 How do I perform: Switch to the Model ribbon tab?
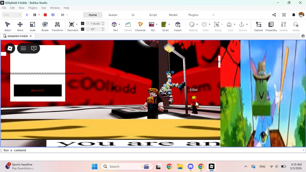coord(173,15)
